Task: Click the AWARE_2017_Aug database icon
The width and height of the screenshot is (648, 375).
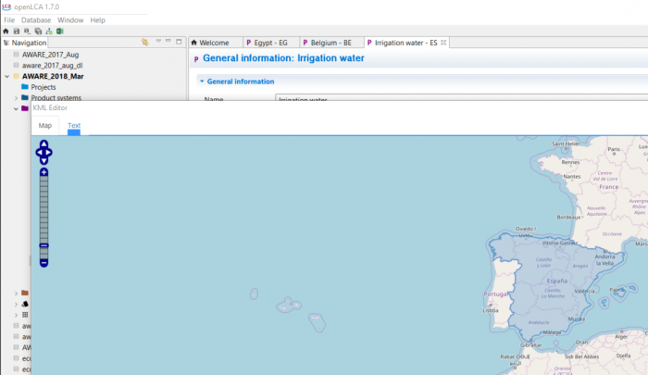Action: click(16, 54)
